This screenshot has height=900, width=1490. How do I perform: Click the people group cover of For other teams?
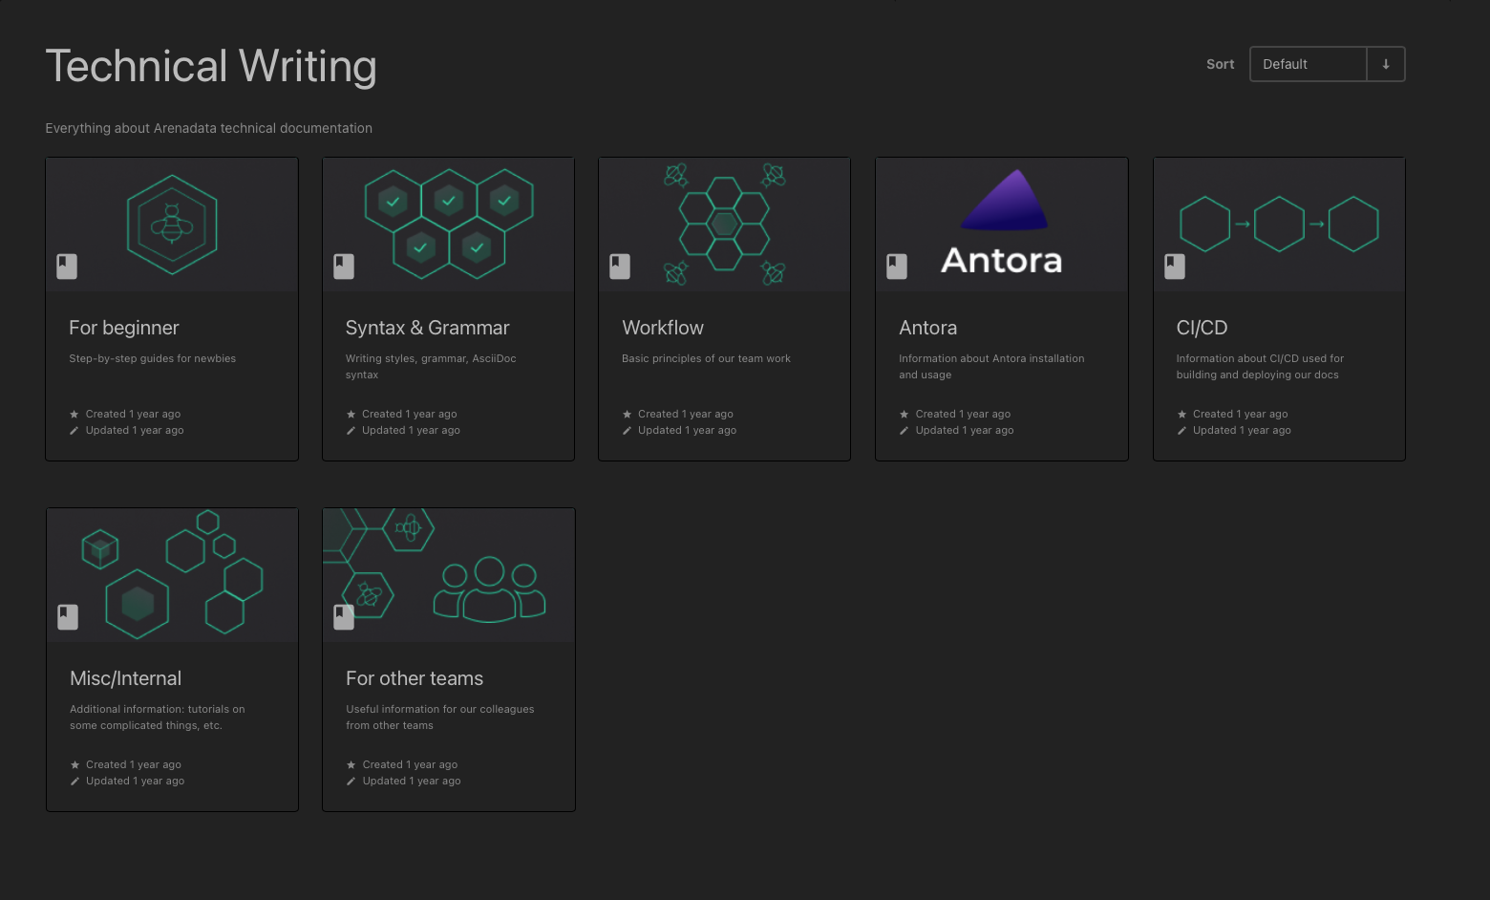(x=449, y=575)
